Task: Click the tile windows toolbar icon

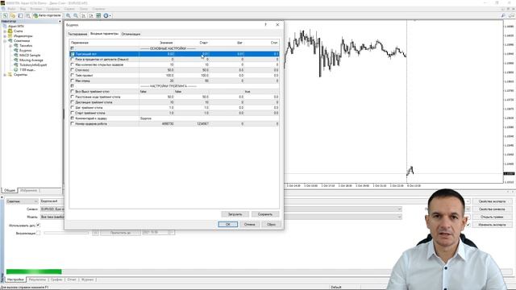Action: point(98,15)
